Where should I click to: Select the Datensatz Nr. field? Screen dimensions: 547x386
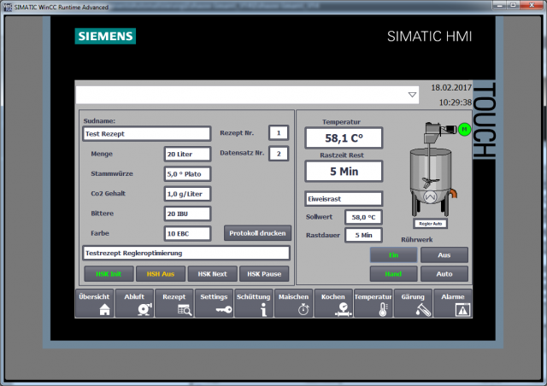click(x=279, y=154)
